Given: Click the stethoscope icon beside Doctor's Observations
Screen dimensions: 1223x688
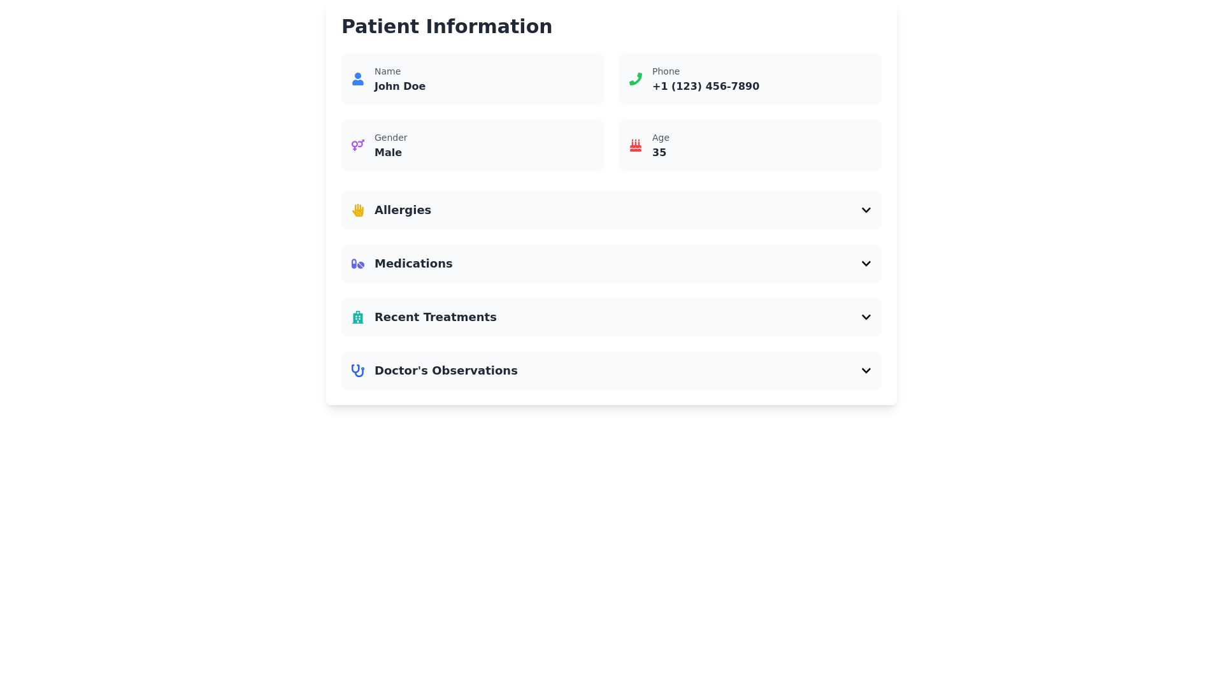Looking at the screenshot, I should 358,370.
